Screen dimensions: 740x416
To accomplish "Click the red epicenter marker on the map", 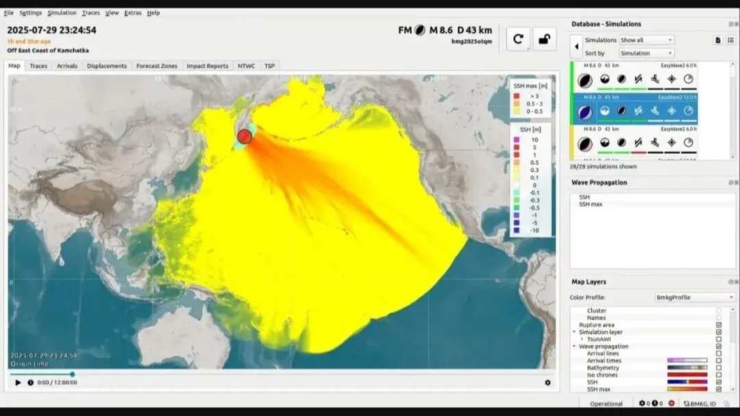I will (245, 137).
